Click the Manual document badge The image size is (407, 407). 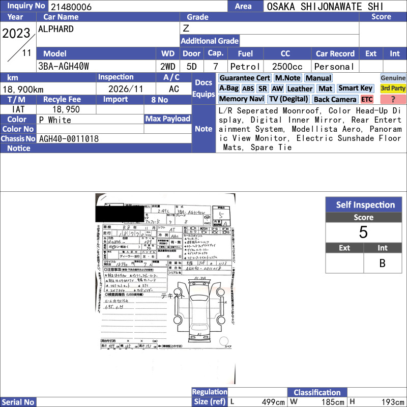[318, 78]
